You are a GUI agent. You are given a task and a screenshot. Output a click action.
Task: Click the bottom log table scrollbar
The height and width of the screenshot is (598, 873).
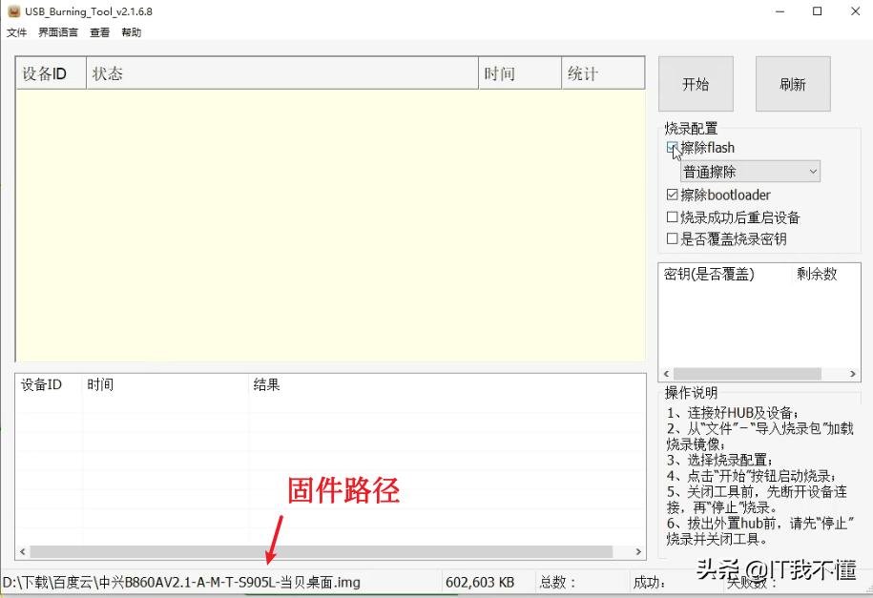(x=324, y=550)
